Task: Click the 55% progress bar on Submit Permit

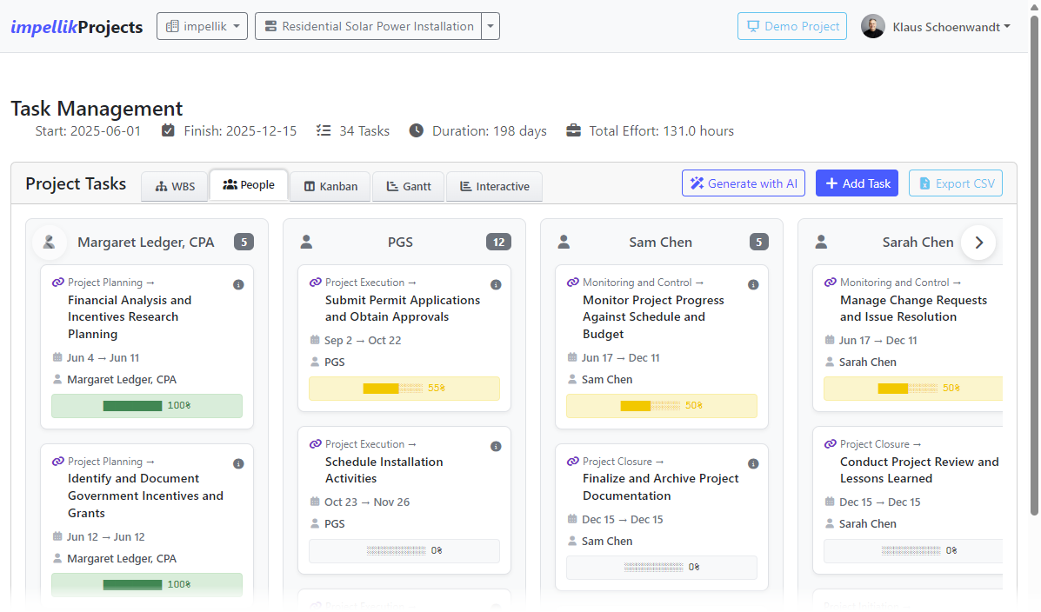Action: (x=404, y=389)
